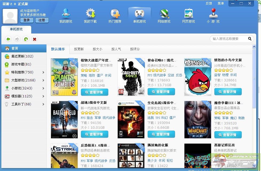This screenshot has height=171, width=261.
Task: Open the 网页游戏 web games icon
Action: pos(188,14)
